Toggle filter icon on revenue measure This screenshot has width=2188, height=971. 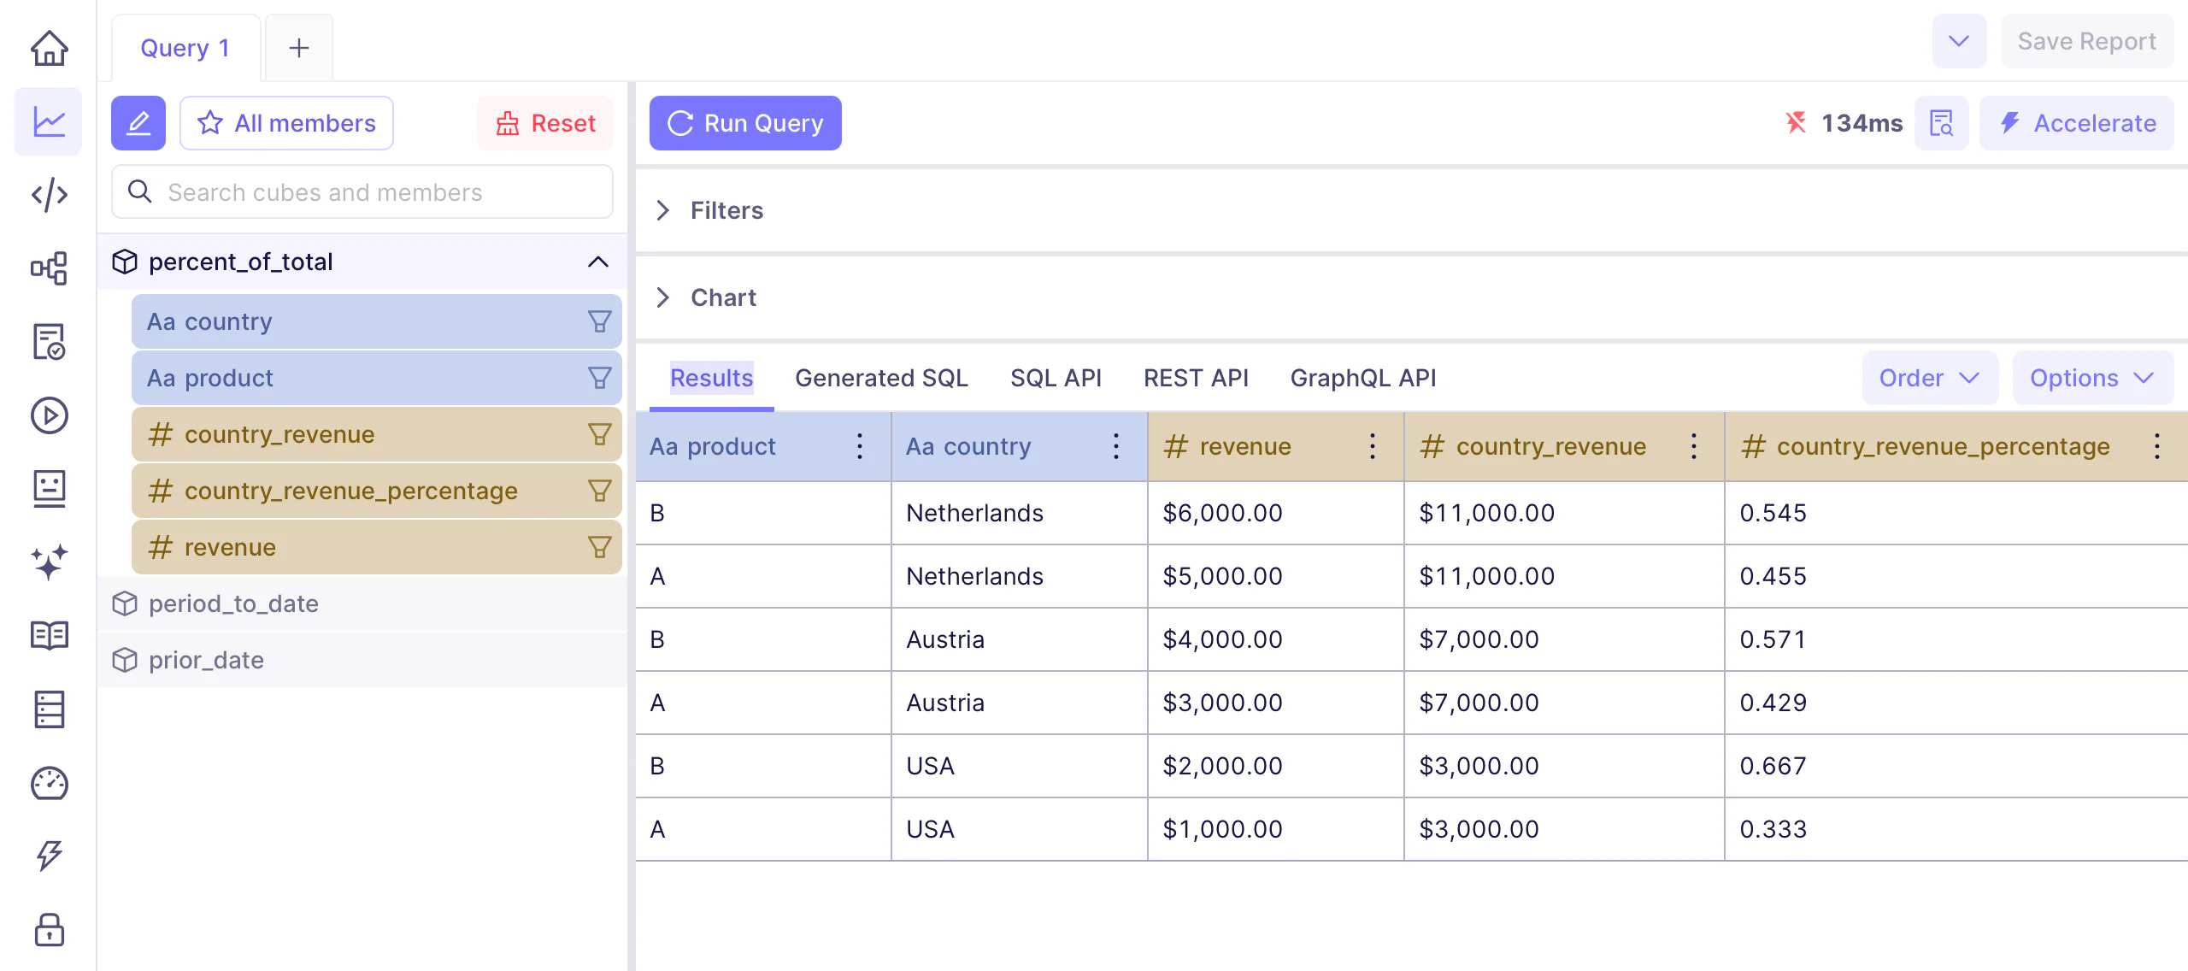(599, 547)
